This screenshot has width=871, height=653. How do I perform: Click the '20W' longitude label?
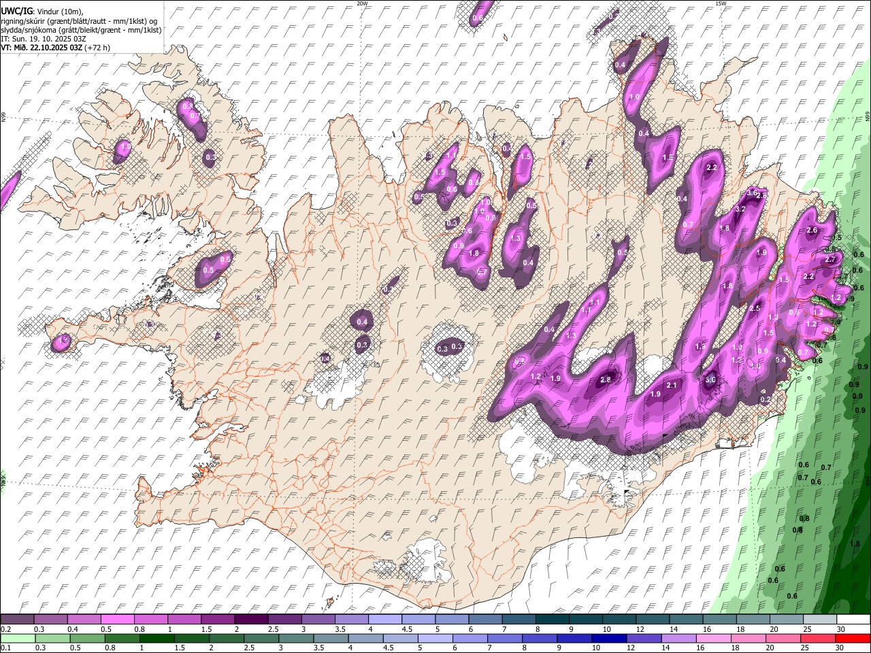pos(362,3)
